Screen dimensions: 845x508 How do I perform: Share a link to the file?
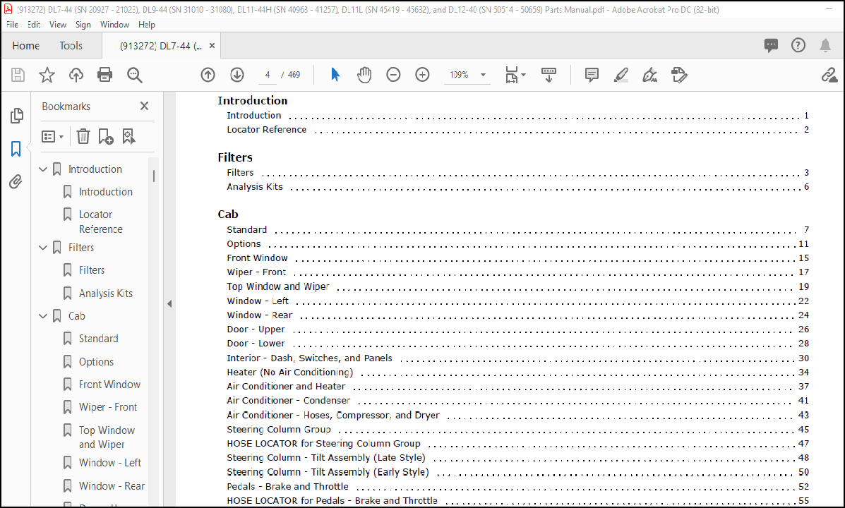[829, 75]
